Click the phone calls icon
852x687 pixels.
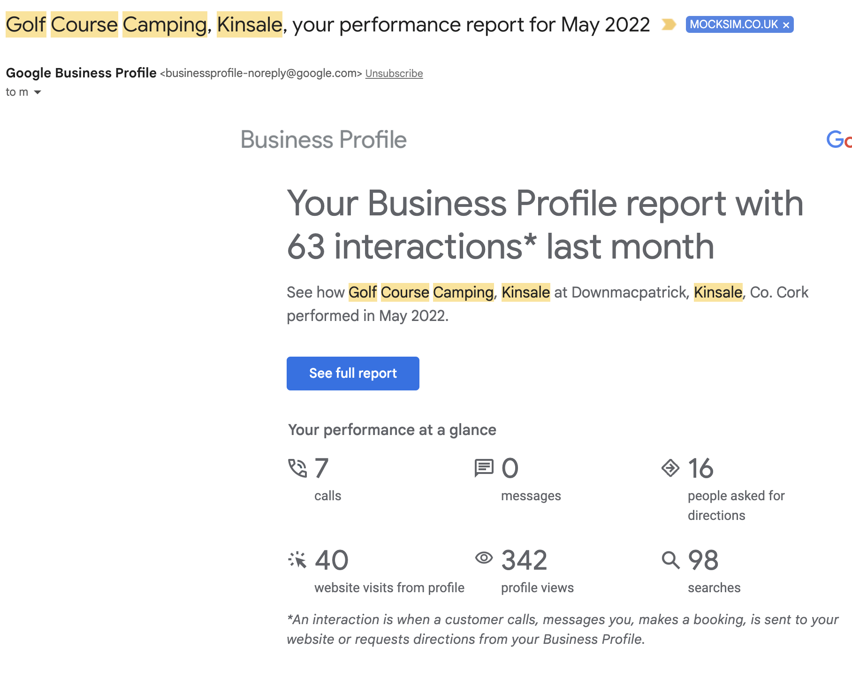[297, 468]
